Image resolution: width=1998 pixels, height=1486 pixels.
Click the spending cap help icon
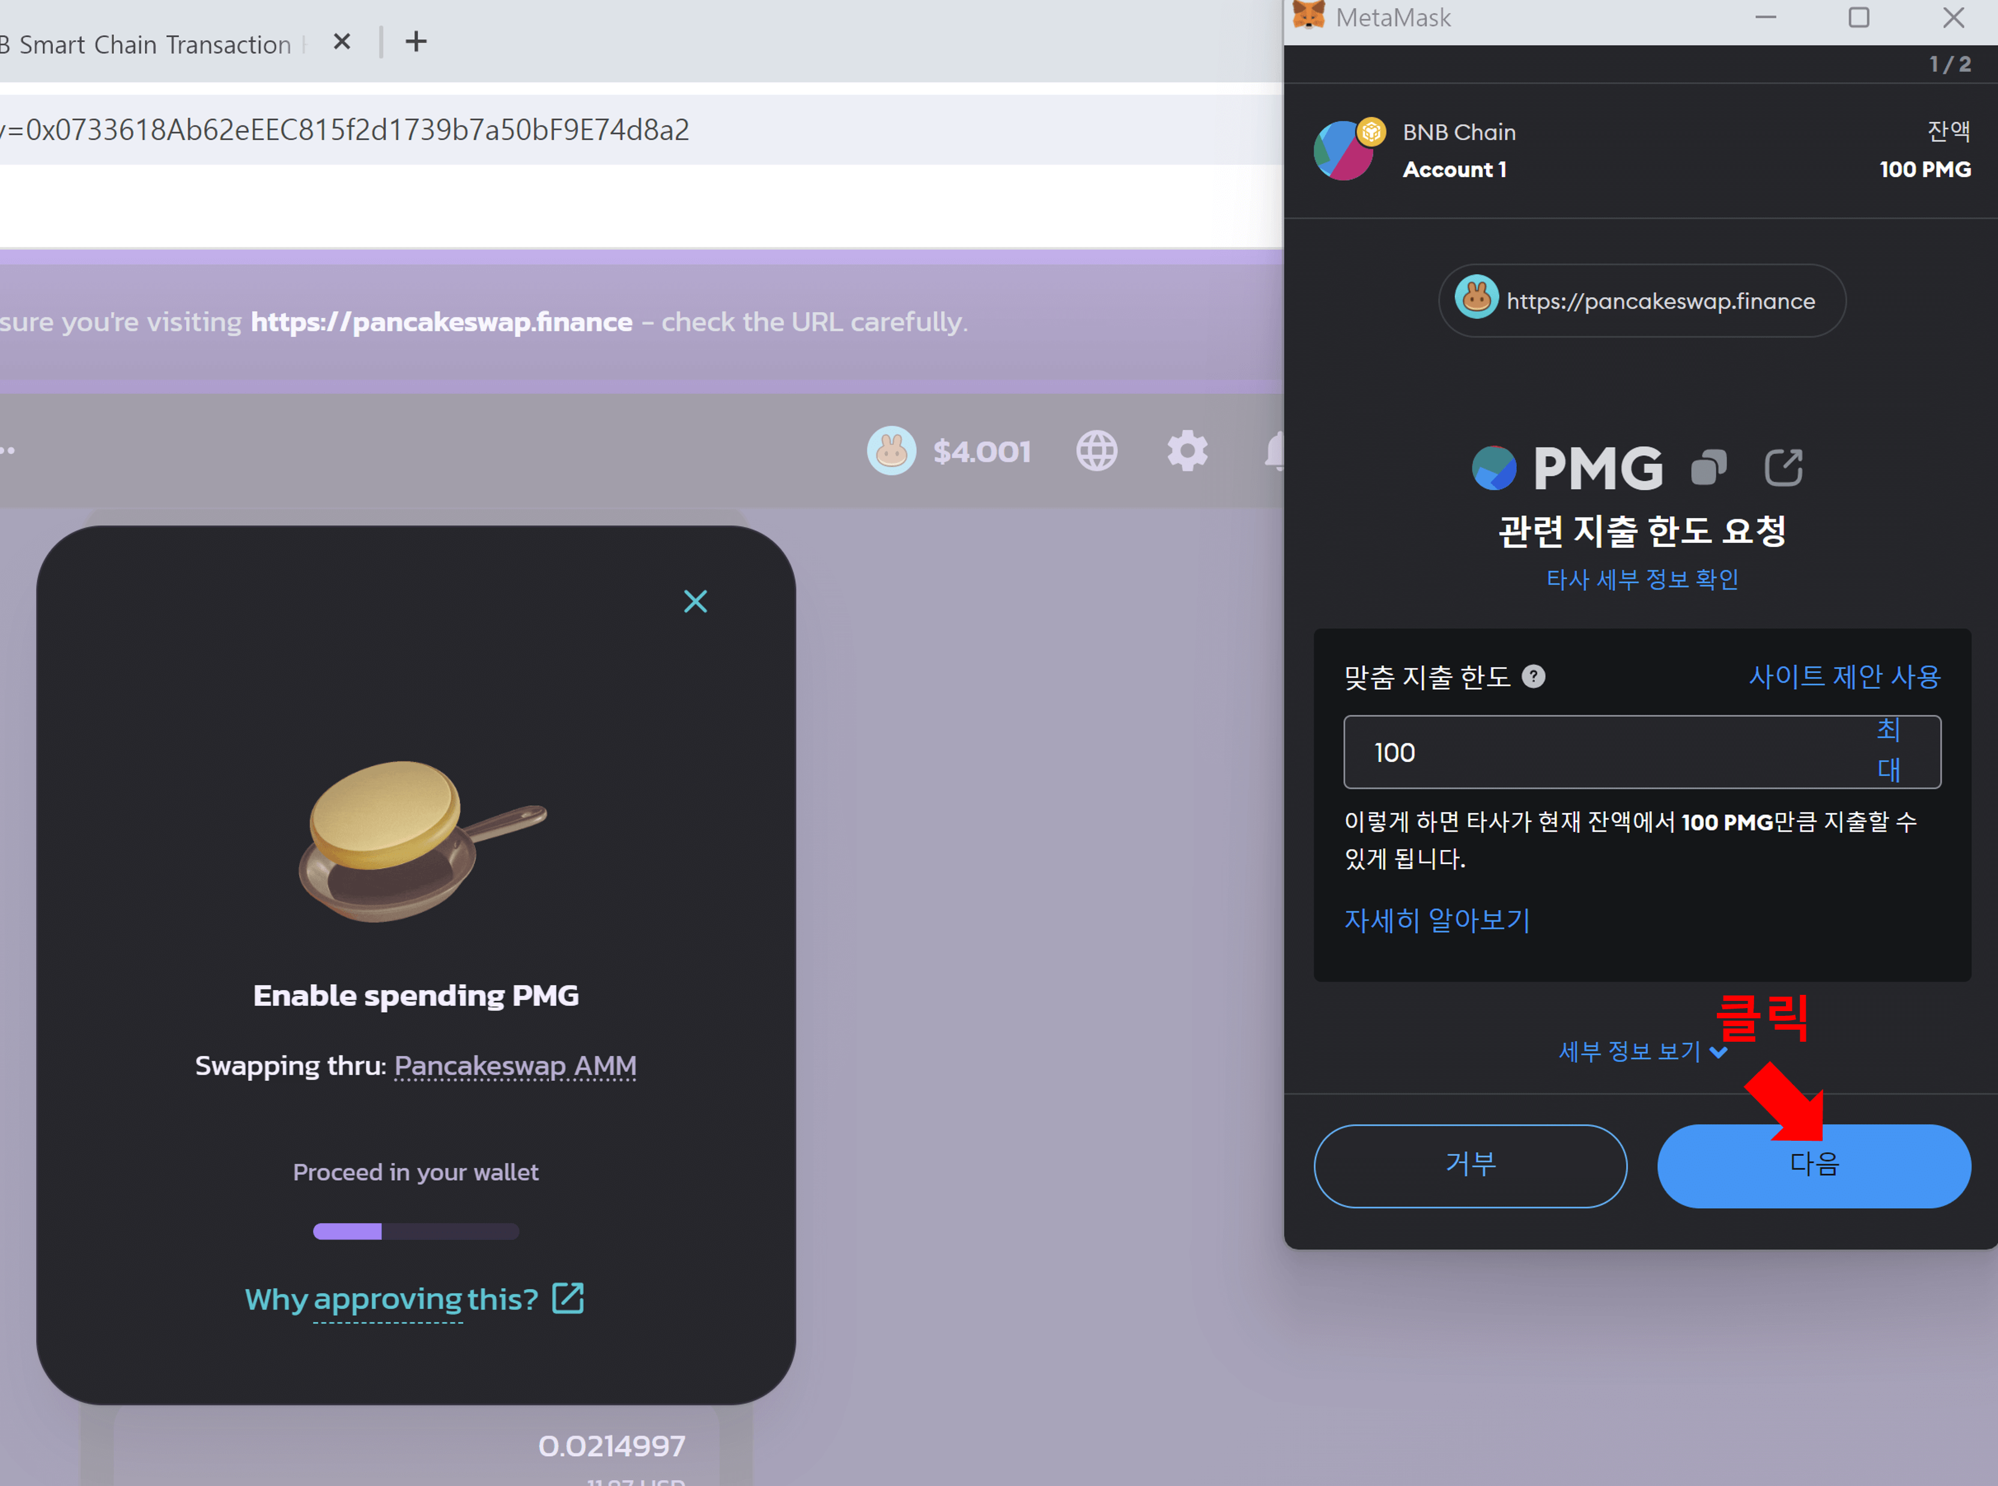(1534, 677)
